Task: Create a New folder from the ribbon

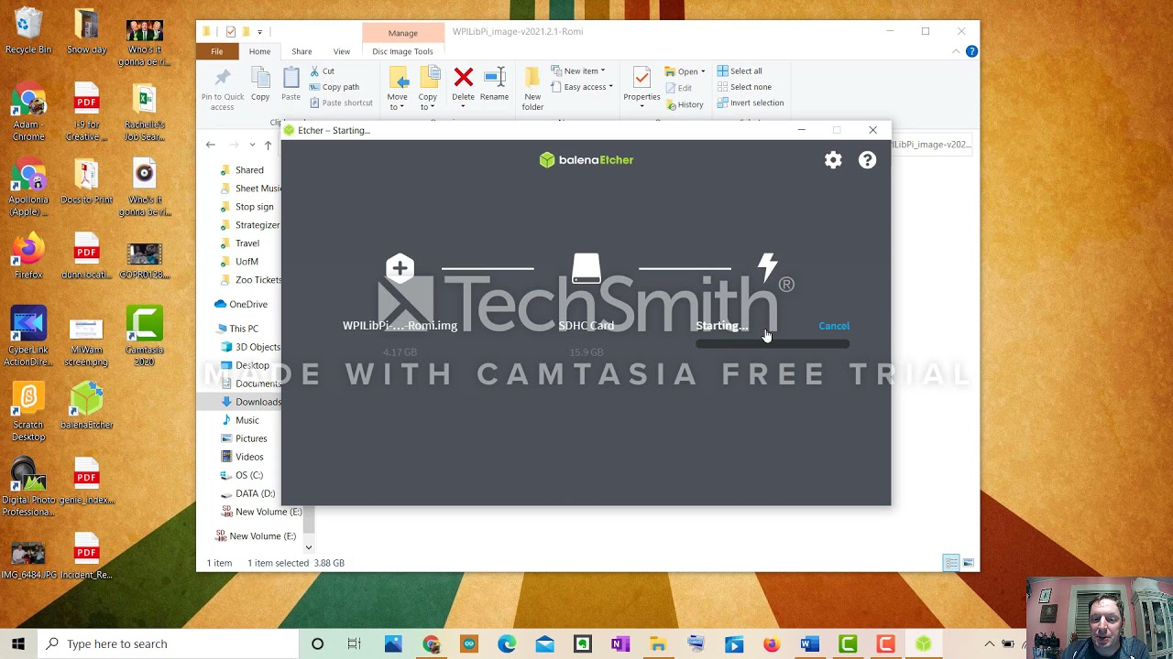Action: click(532, 89)
